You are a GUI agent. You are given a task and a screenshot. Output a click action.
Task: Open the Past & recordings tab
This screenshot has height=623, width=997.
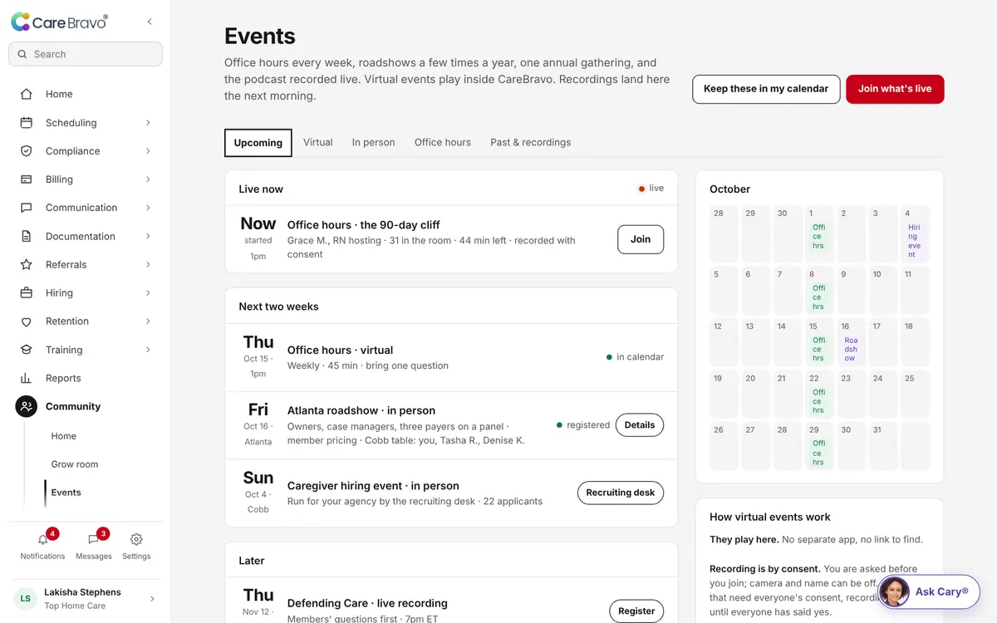530,142
